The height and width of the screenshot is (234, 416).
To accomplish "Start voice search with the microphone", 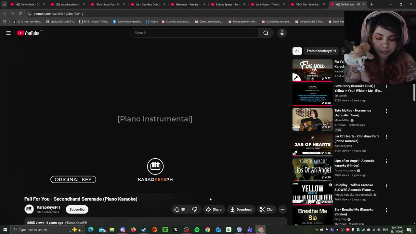I will tap(282, 33).
